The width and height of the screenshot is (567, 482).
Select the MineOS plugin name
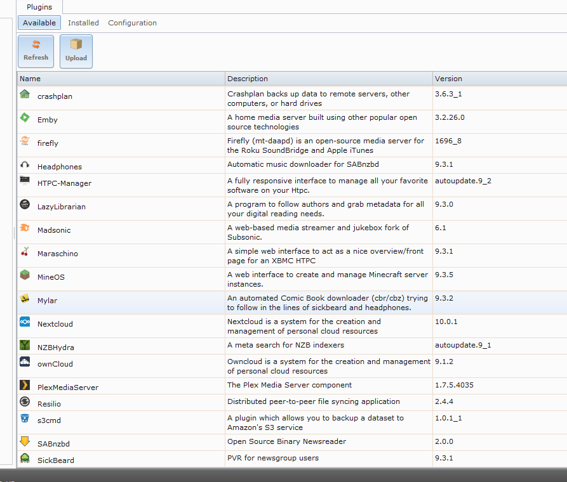tap(51, 278)
